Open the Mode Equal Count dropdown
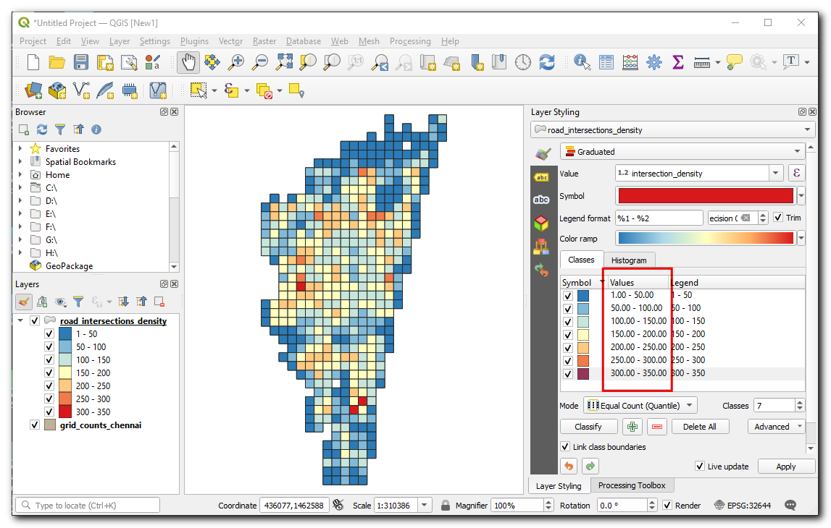This screenshot has height=528, width=831. (640, 406)
